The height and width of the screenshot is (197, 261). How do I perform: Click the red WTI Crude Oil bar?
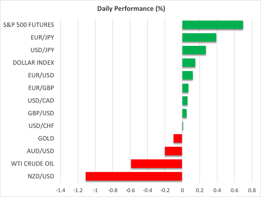(x=156, y=163)
